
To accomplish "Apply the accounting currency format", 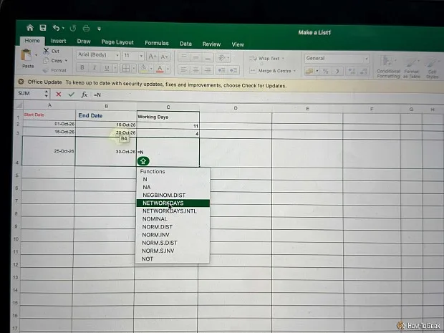I will click(309, 71).
